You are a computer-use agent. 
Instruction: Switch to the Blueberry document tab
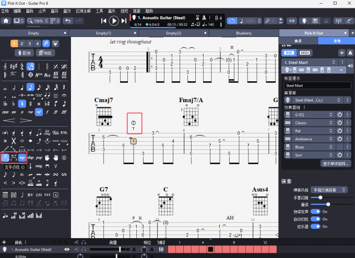pyautogui.click(x=244, y=33)
